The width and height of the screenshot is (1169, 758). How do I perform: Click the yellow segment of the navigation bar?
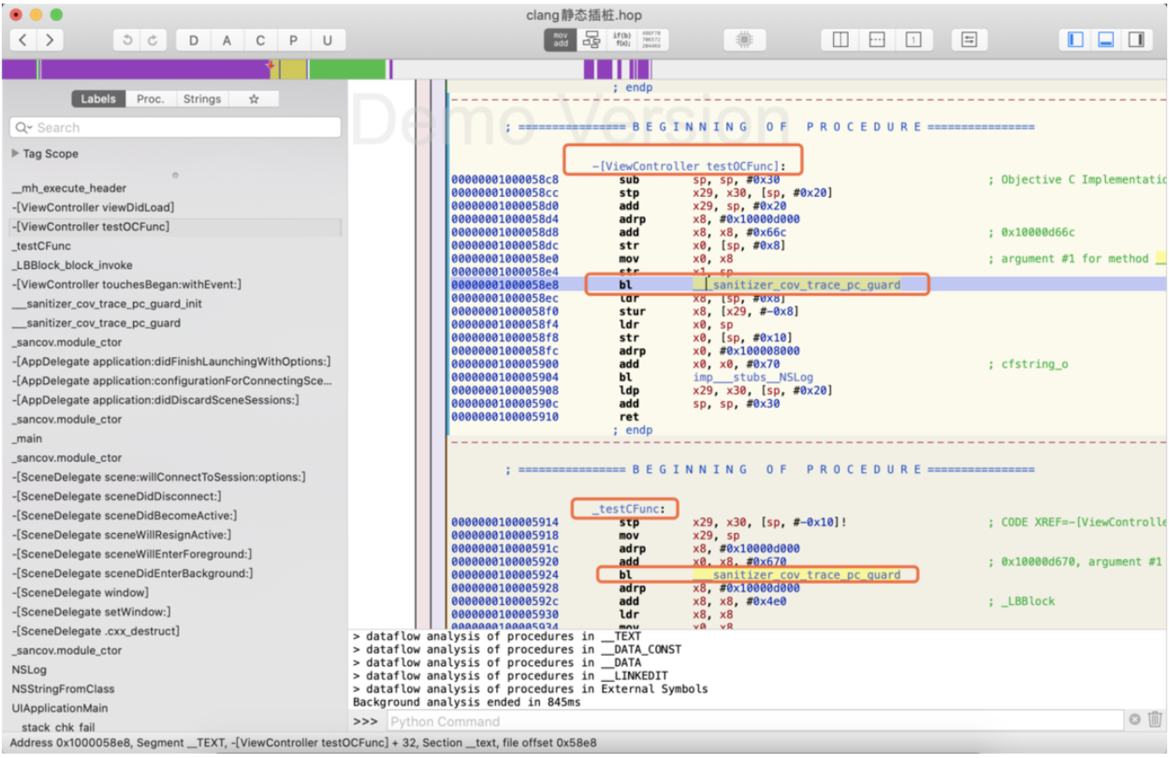[292, 69]
